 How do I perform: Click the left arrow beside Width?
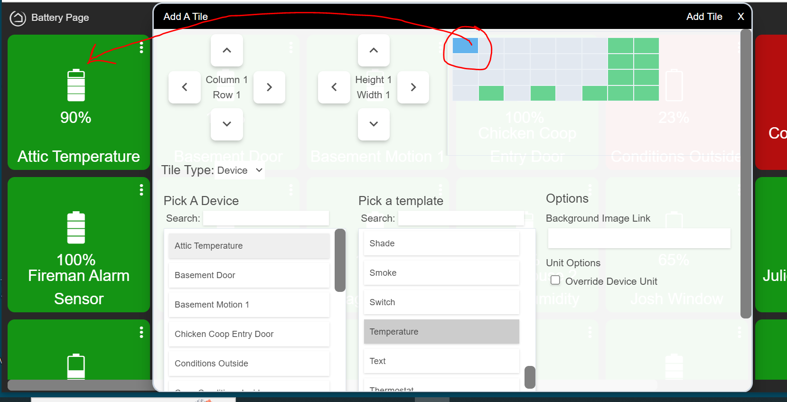click(x=334, y=87)
